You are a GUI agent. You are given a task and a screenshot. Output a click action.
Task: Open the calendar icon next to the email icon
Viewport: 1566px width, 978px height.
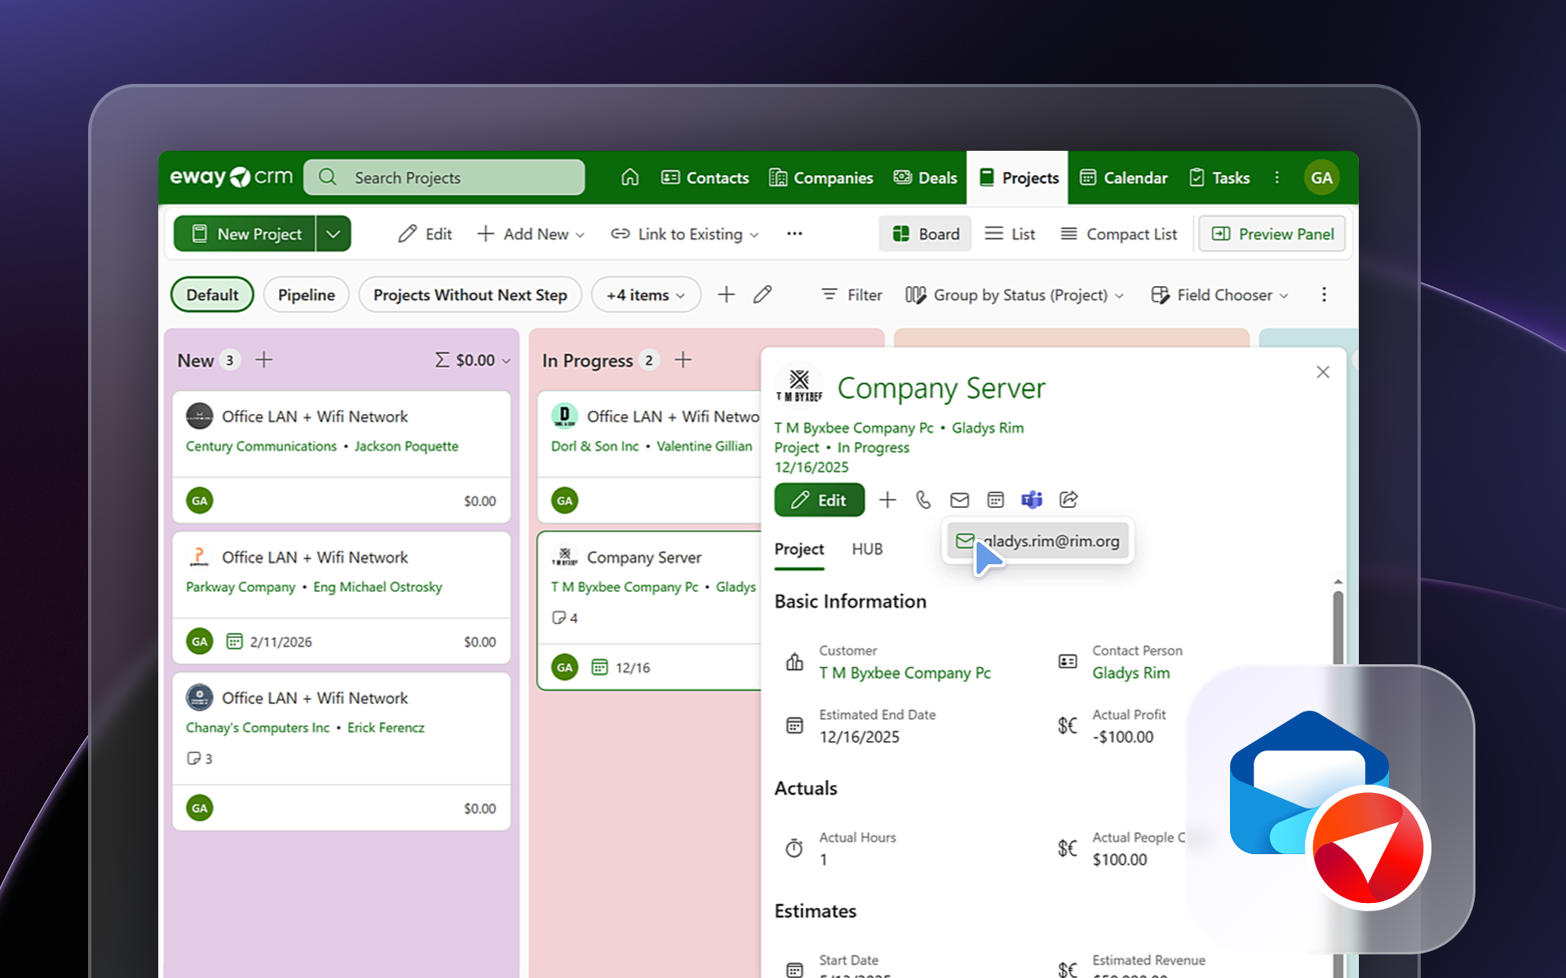(x=995, y=500)
